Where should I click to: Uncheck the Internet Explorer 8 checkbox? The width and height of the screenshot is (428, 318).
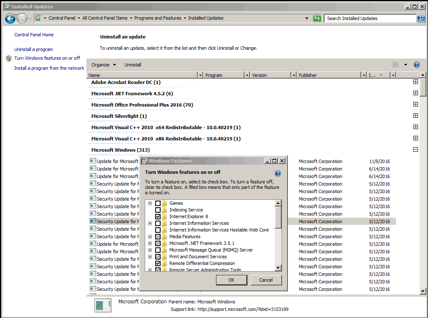(158, 216)
